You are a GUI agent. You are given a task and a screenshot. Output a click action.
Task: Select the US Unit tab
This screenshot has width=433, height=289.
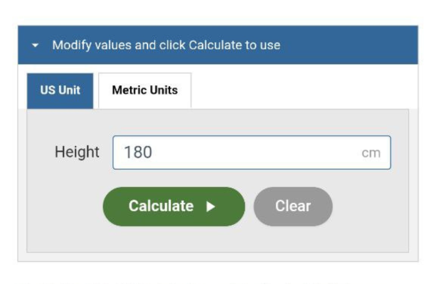pyautogui.click(x=59, y=90)
